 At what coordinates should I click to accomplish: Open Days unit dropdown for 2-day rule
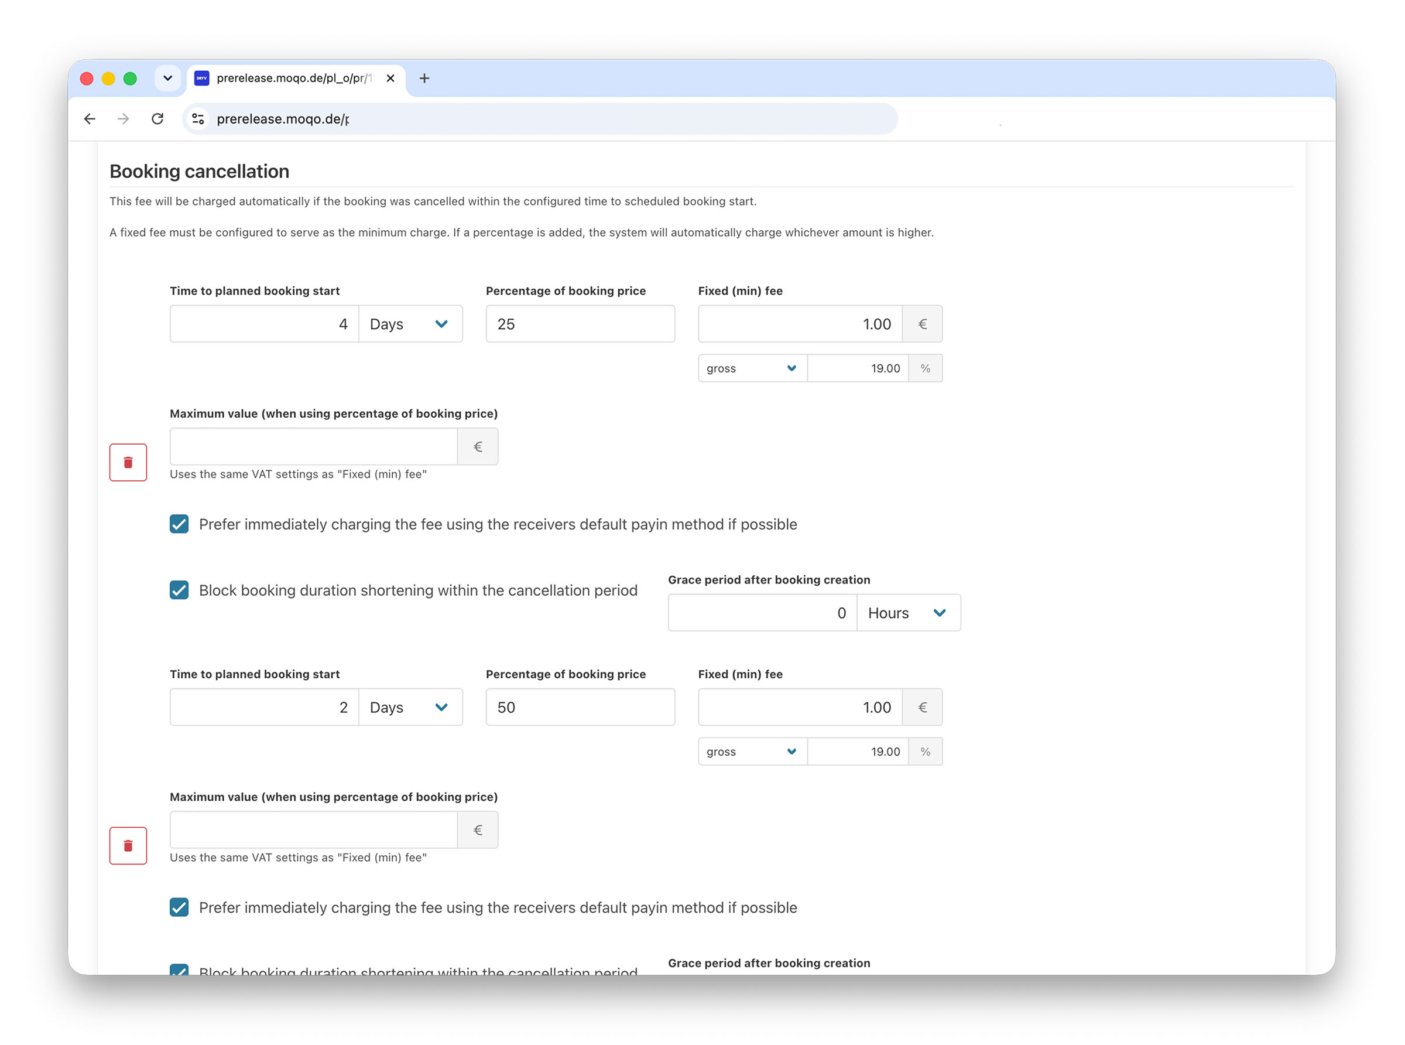click(410, 707)
